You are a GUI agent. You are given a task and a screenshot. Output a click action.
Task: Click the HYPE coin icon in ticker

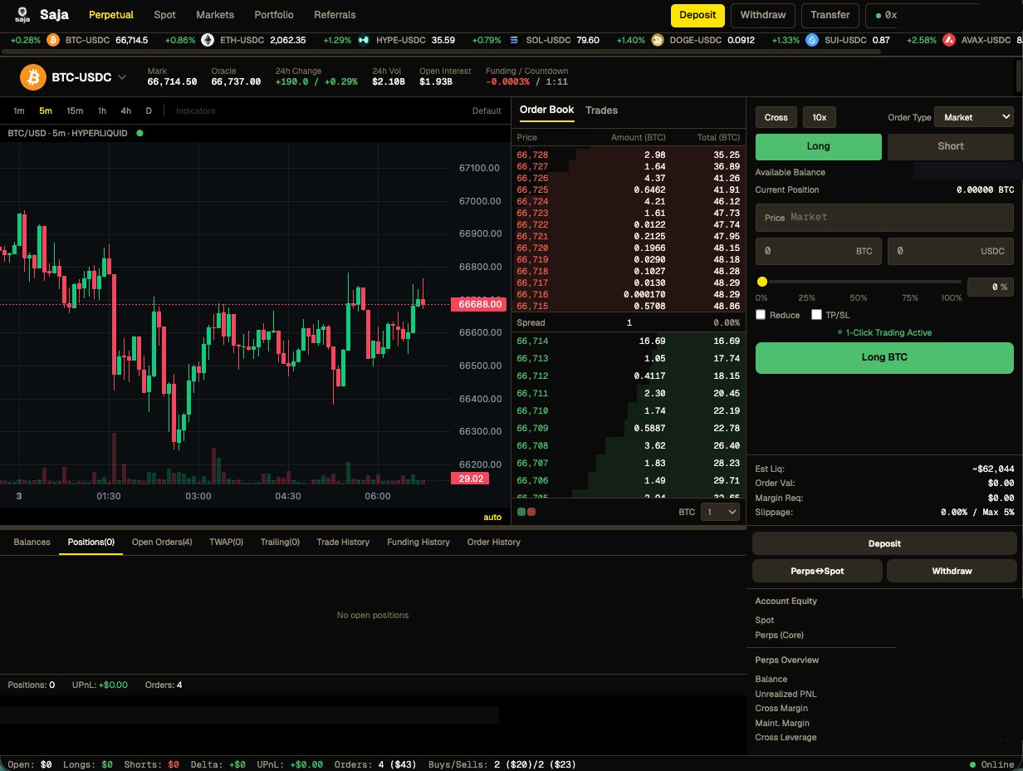pos(364,40)
